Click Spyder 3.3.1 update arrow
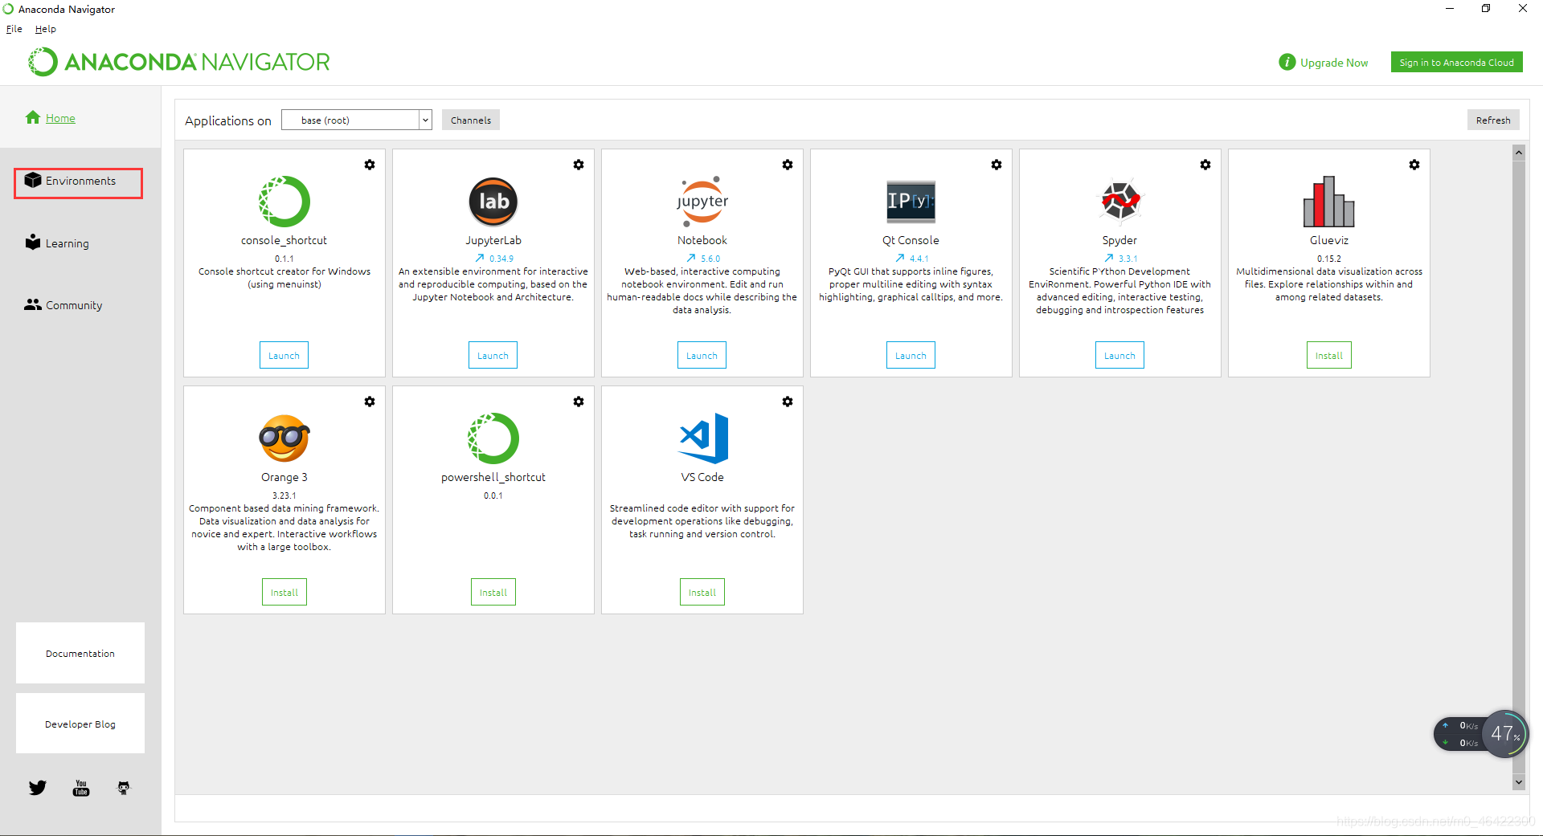Viewport: 1543px width, 836px height. [x=1109, y=258]
